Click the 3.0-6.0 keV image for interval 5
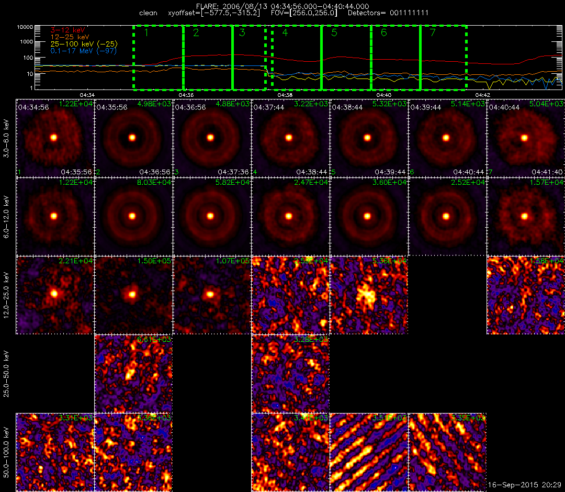 (369, 138)
